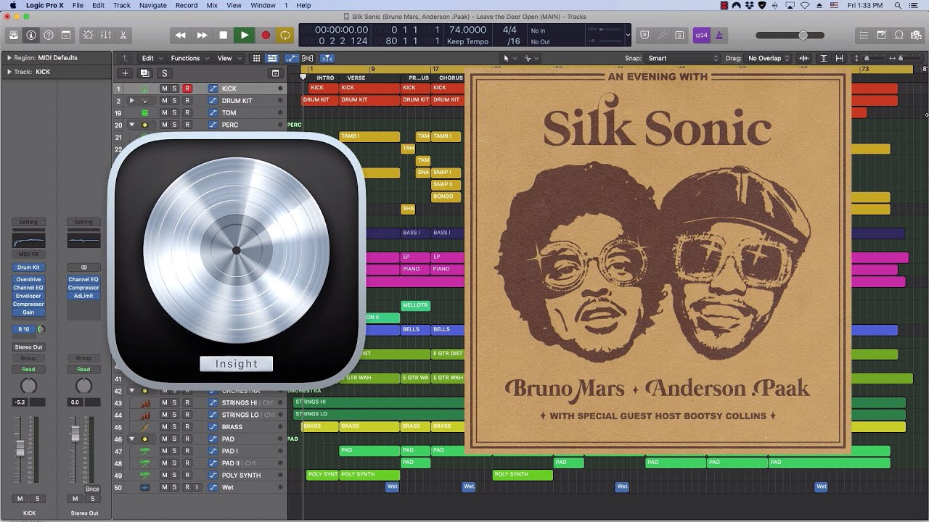This screenshot has height=522, width=929.
Task: Click the AdLimit plugin on Stereo Out
Action: [x=83, y=296]
